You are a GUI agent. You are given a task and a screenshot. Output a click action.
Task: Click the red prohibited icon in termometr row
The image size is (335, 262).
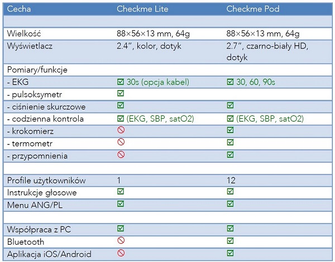tap(121, 143)
